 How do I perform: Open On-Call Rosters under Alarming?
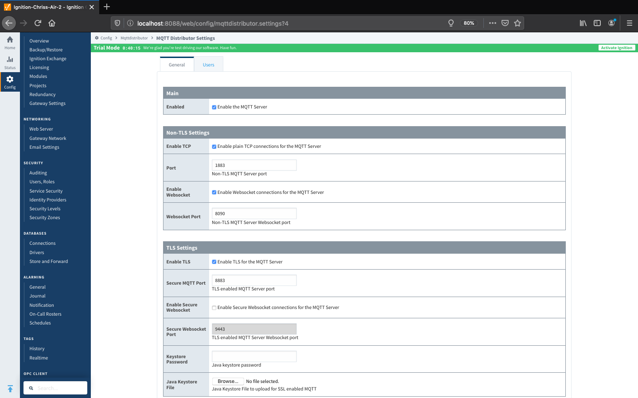46,314
